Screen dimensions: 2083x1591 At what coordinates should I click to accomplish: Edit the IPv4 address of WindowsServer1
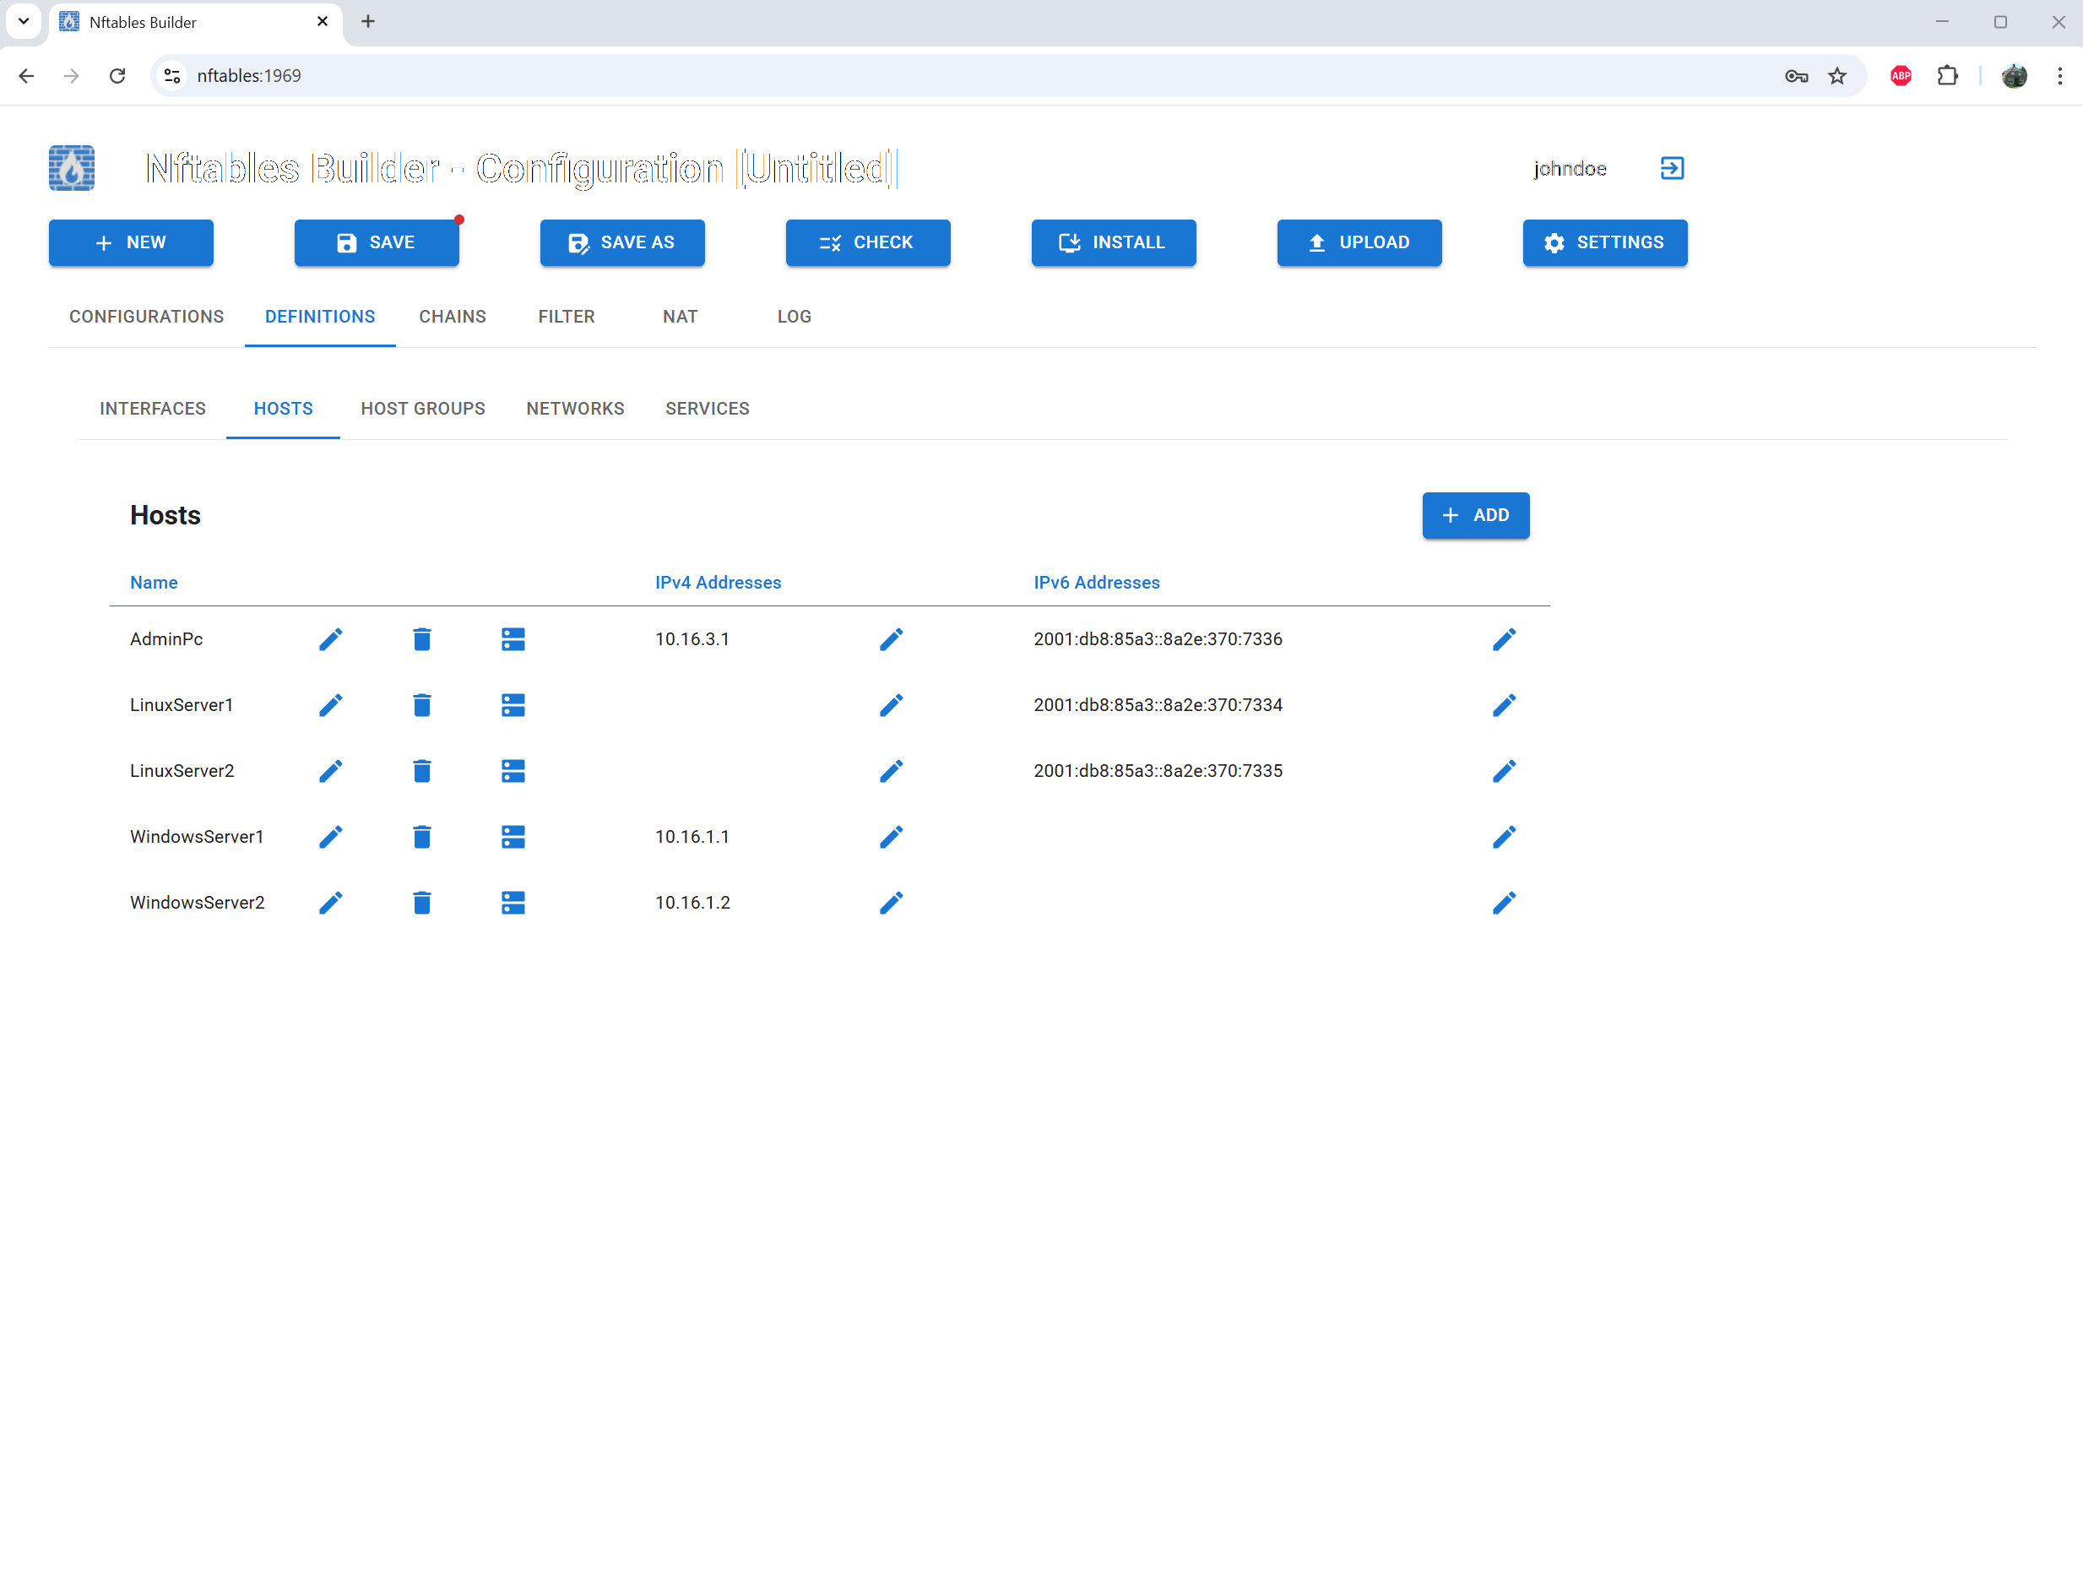pos(891,836)
